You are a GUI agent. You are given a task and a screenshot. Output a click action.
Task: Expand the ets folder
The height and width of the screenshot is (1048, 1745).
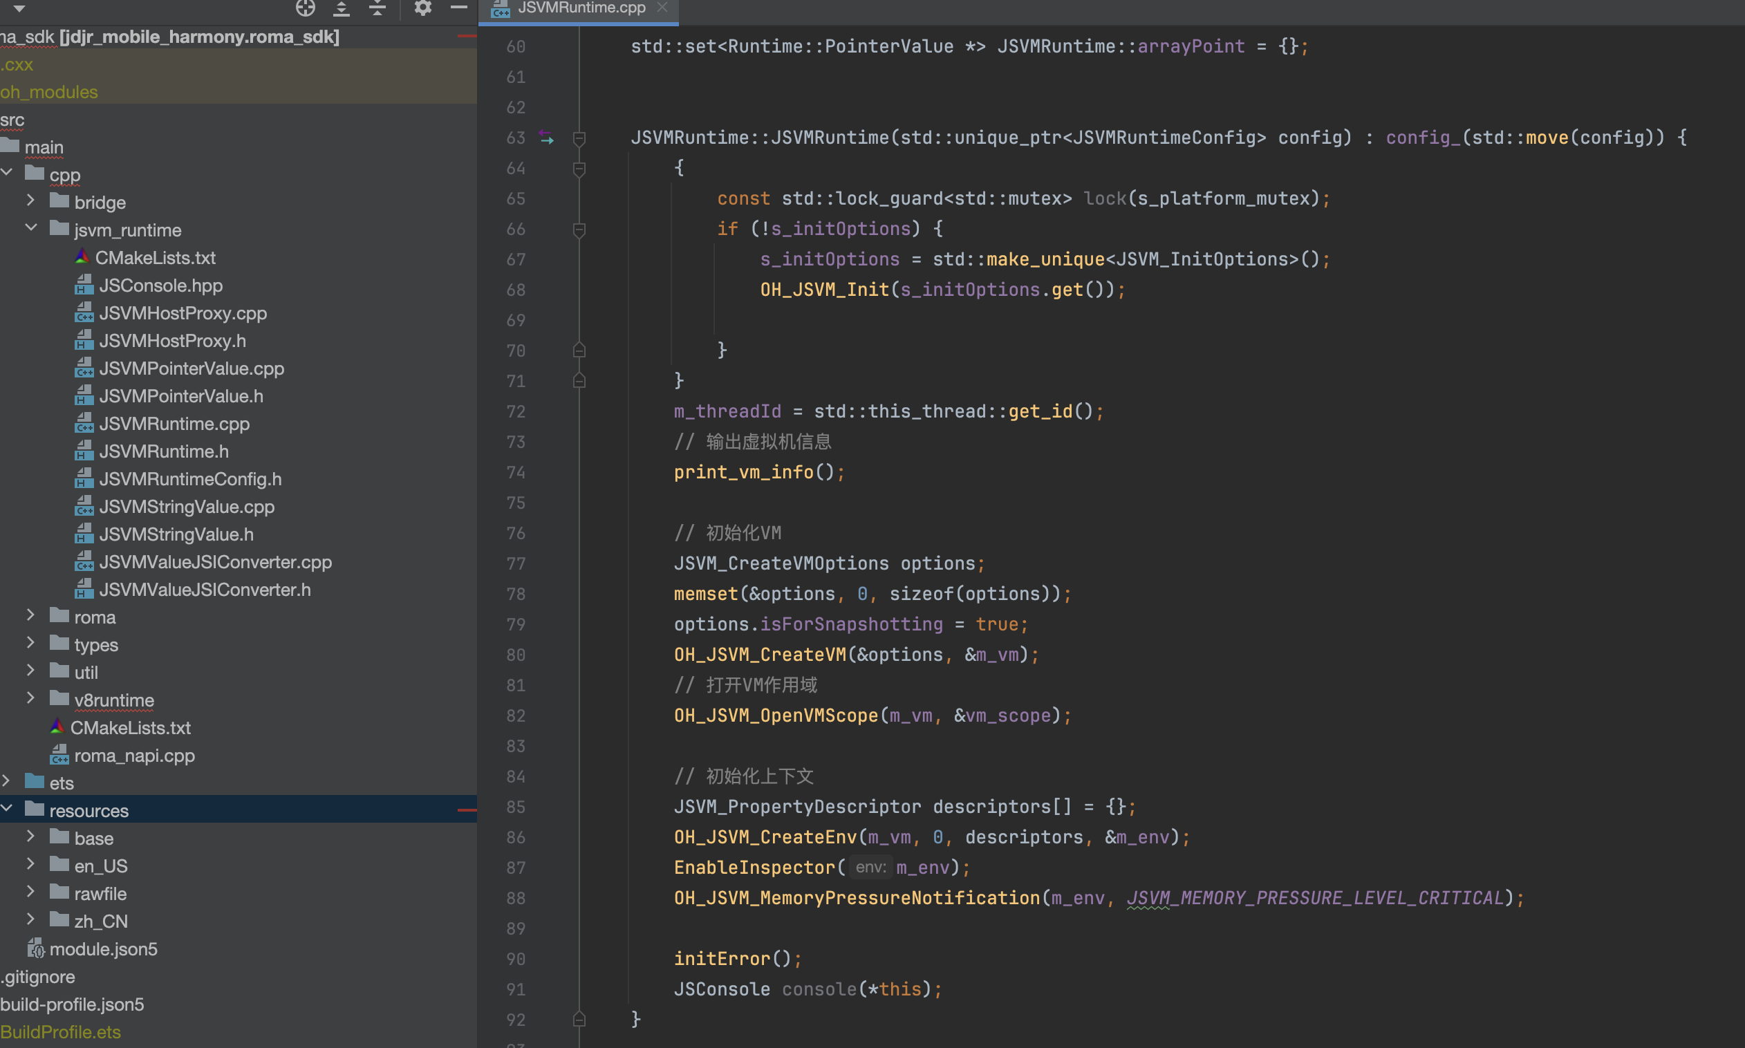(x=7, y=782)
